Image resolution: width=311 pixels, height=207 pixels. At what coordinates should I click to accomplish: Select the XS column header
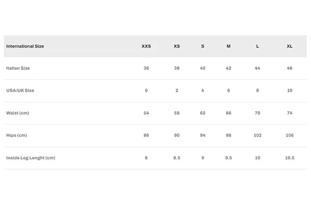pos(177,46)
